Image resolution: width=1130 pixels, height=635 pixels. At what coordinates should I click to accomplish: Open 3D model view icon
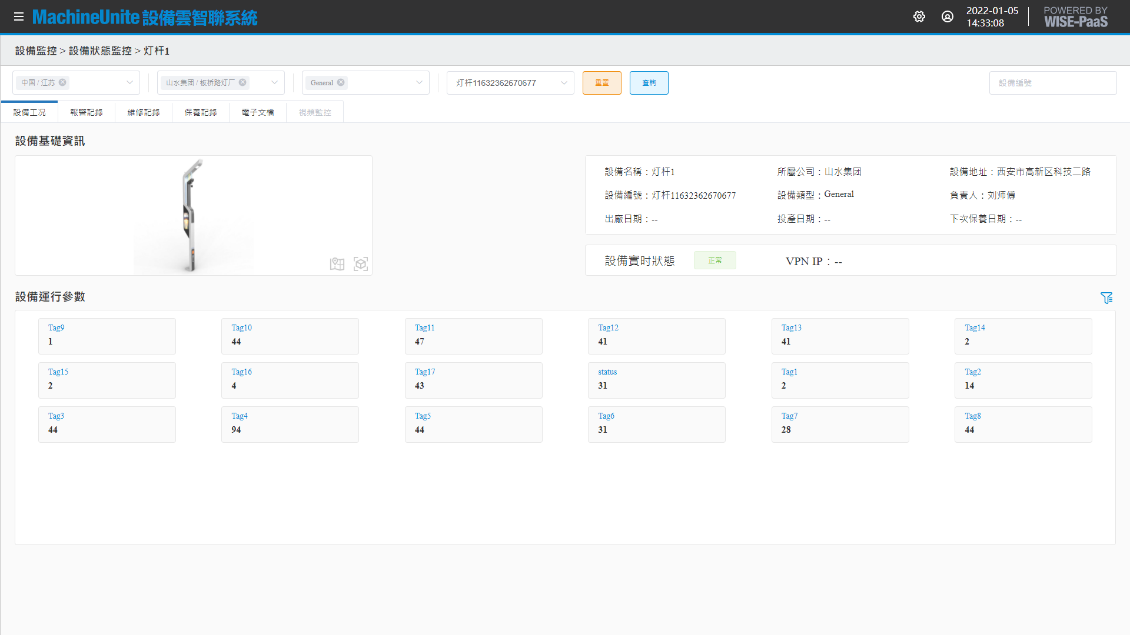tap(361, 264)
